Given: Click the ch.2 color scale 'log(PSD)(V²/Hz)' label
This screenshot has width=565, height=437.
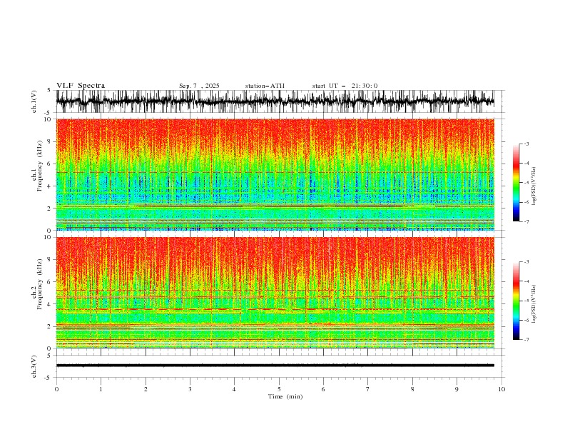Looking at the screenshot, I should click(534, 304).
